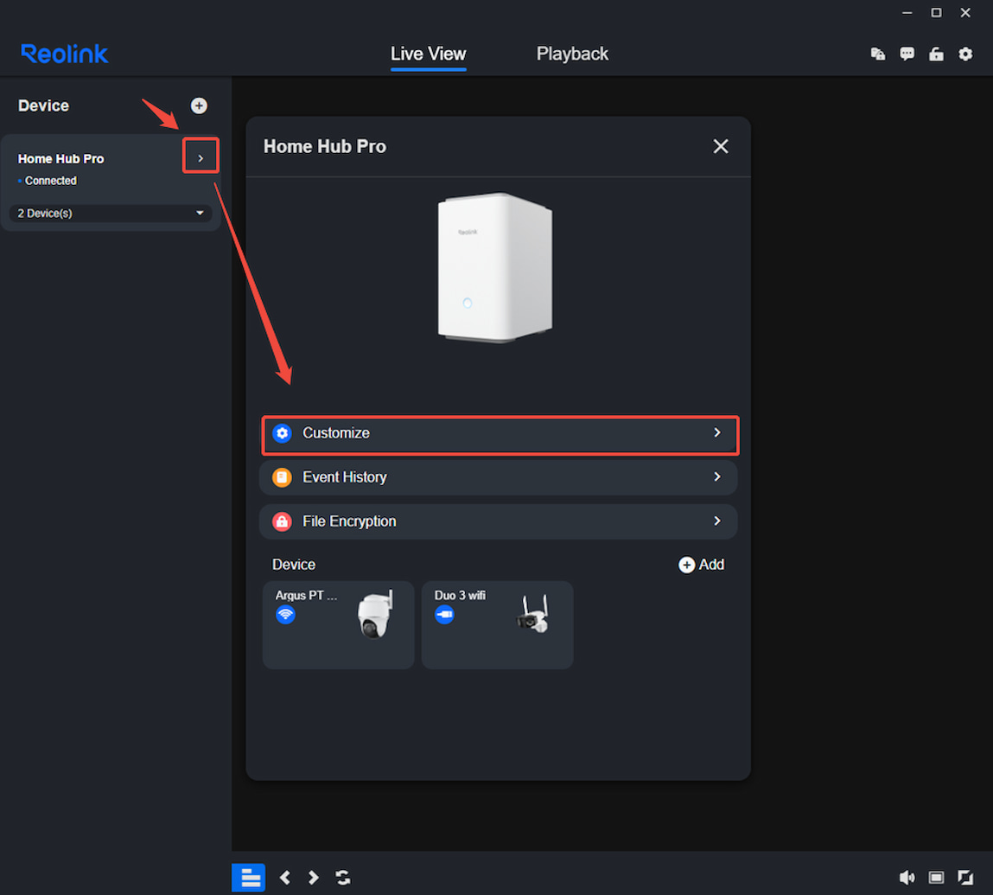
Task: Click the blue Customize gear icon
Action: pyautogui.click(x=282, y=433)
